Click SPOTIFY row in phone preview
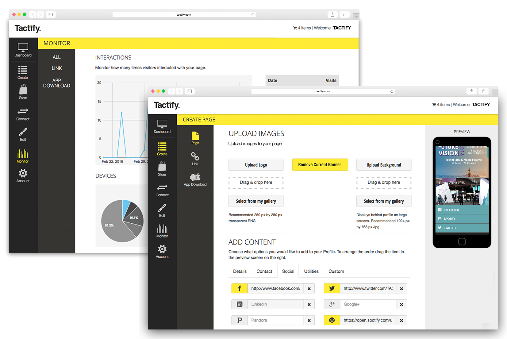507x339 pixels. pos(462,219)
